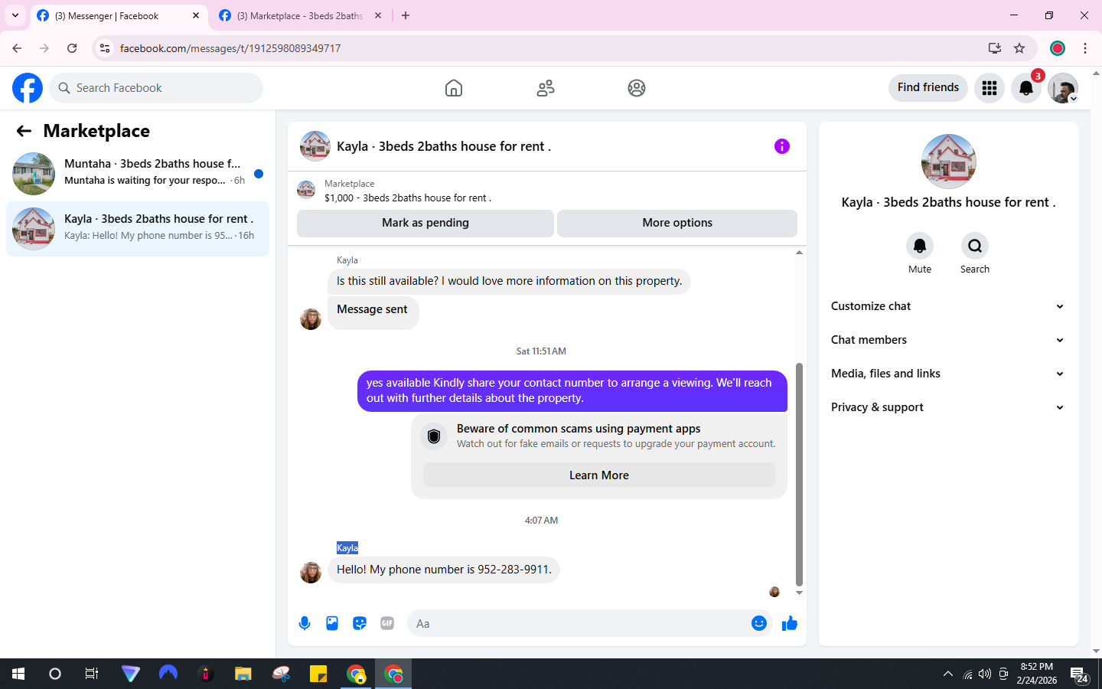This screenshot has height=689, width=1102.
Task: Record a voice clip with the microphone
Action: click(x=305, y=623)
